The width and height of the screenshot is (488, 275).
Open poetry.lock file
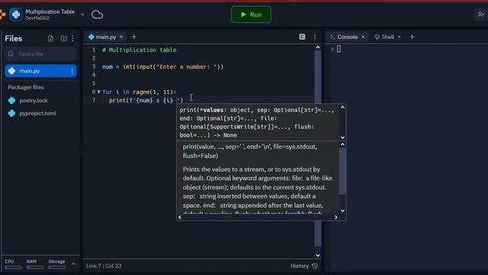pyautogui.click(x=34, y=100)
